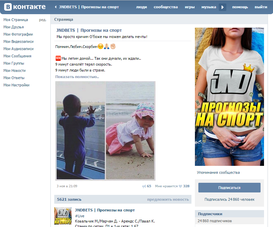Open Мои Видеозаписи

point(18,41)
